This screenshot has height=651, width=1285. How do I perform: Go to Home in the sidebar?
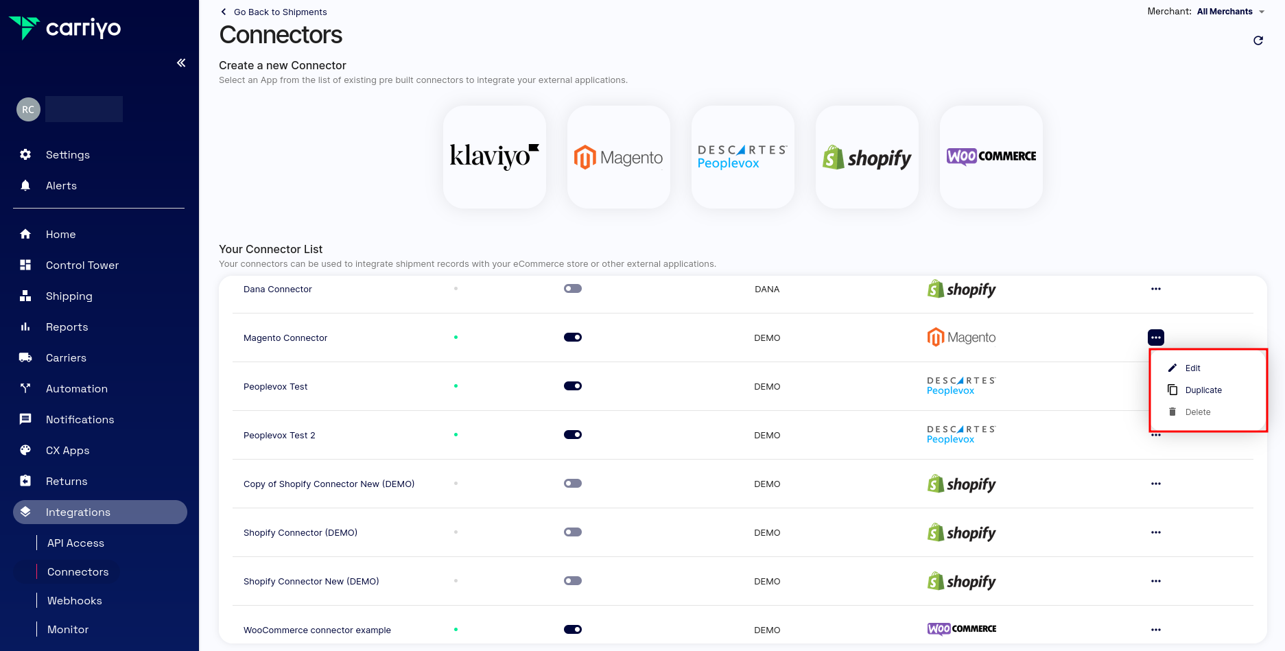click(x=60, y=235)
